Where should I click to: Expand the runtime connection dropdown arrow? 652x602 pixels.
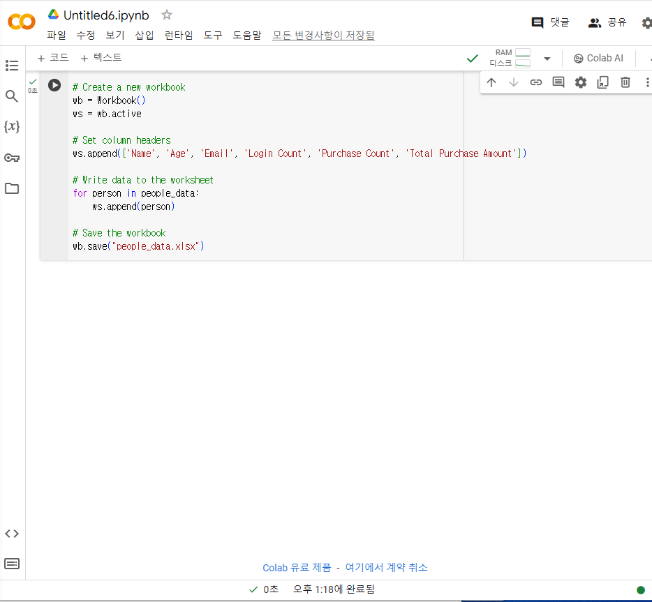coord(547,59)
